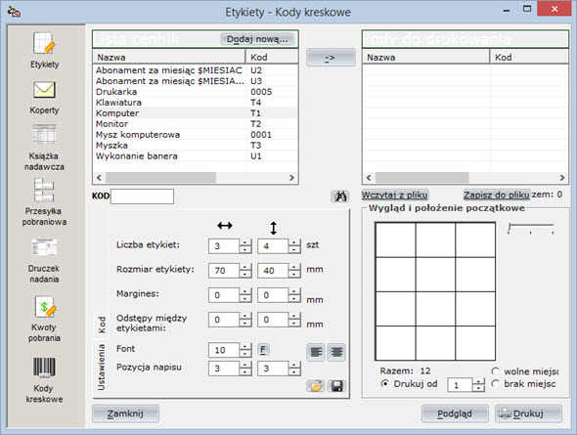577x435 pixels.
Task: Click the Podgląd preview button
Action: (x=455, y=413)
